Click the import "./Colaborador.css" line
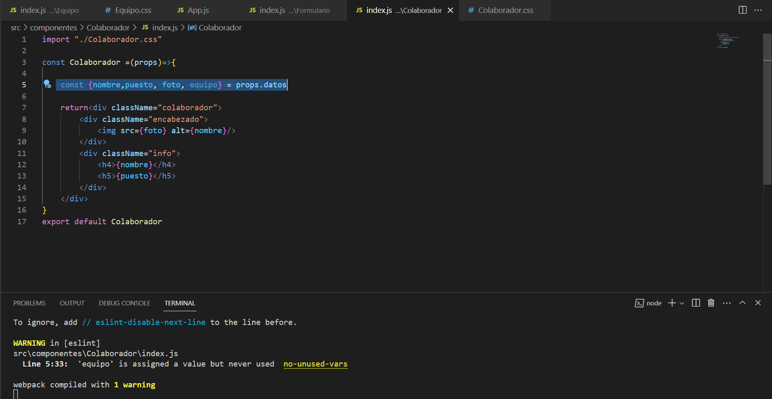Image resolution: width=772 pixels, height=399 pixels. 102,40
